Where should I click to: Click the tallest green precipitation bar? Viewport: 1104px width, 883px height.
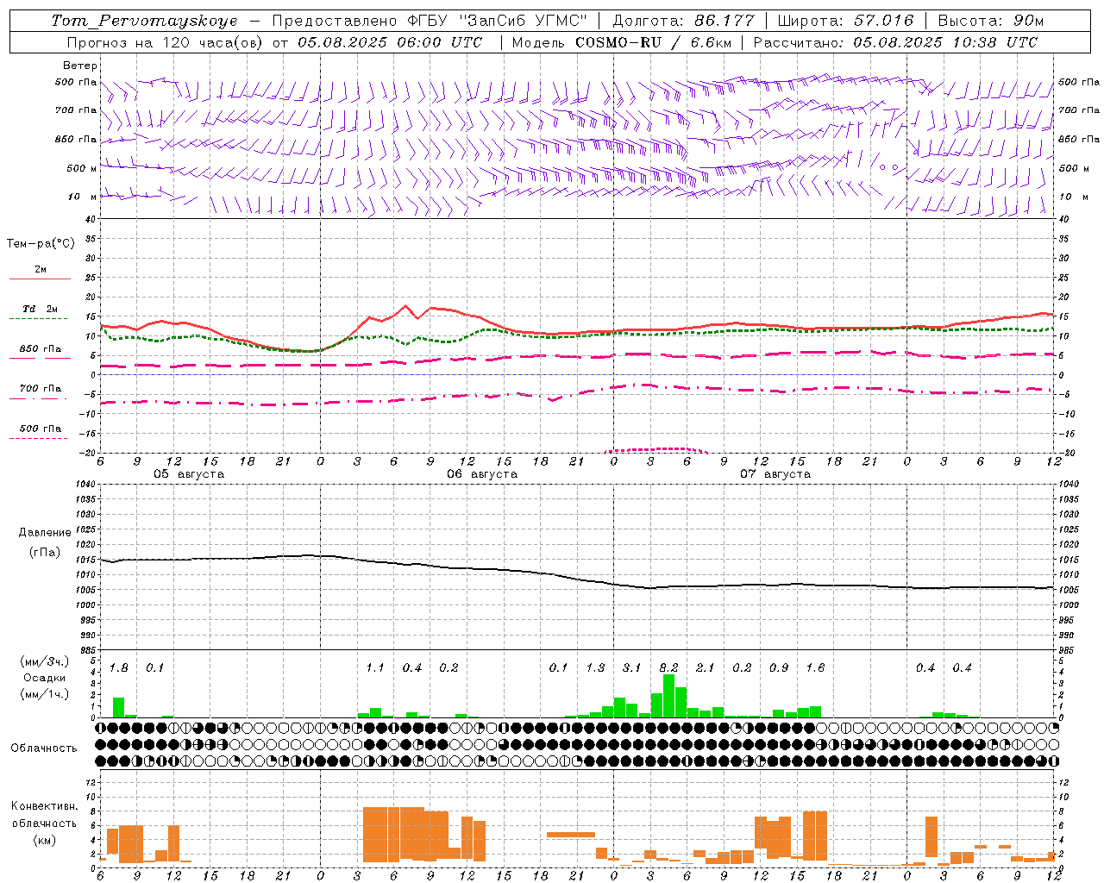(x=668, y=696)
